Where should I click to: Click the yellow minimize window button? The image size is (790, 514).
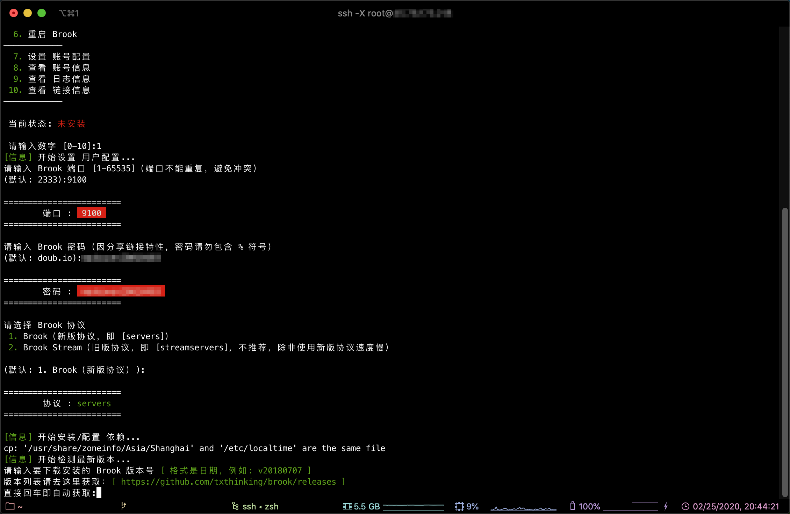point(28,13)
